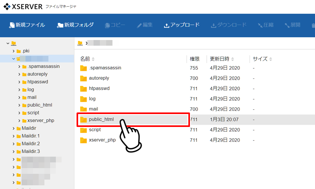Select the xserver_php folder in the file list
Viewport: 315px width, 189px height.
point(102,140)
